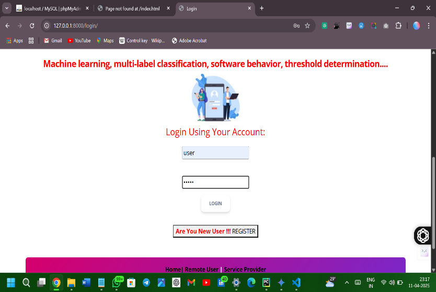Open ChatGPT app from the taskbar
Image resolution: width=436 pixels, height=292 pixels.
click(x=176, y=283)
